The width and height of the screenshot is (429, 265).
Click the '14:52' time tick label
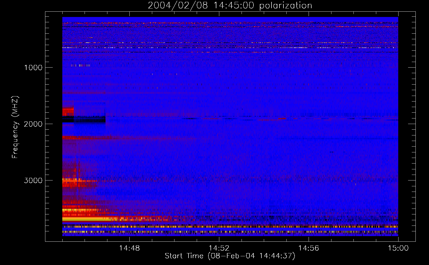(219, 248)
